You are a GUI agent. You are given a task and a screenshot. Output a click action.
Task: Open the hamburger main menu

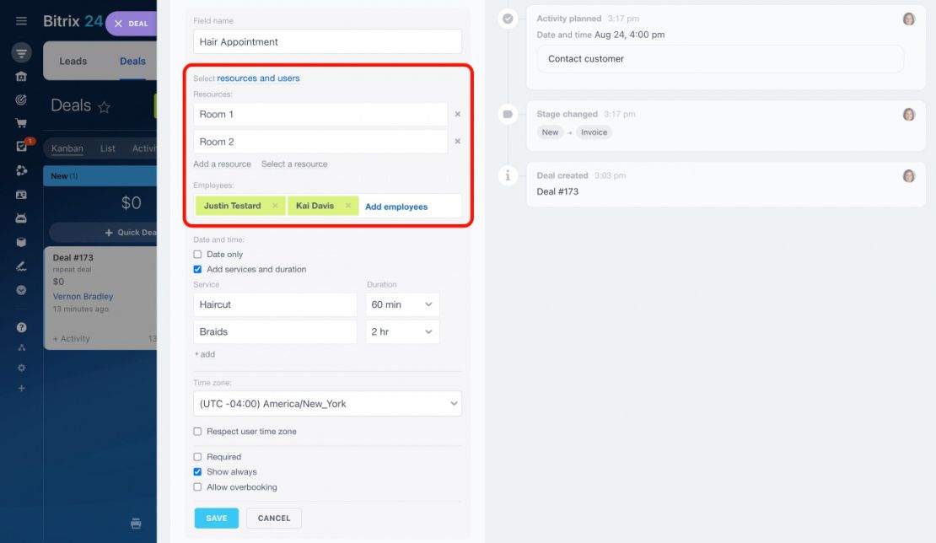[21, 21]
